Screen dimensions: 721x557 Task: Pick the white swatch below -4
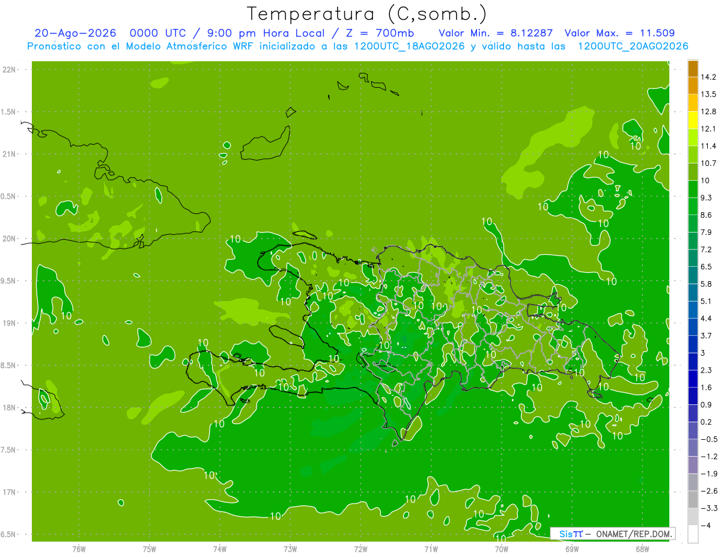click(693, 534)
